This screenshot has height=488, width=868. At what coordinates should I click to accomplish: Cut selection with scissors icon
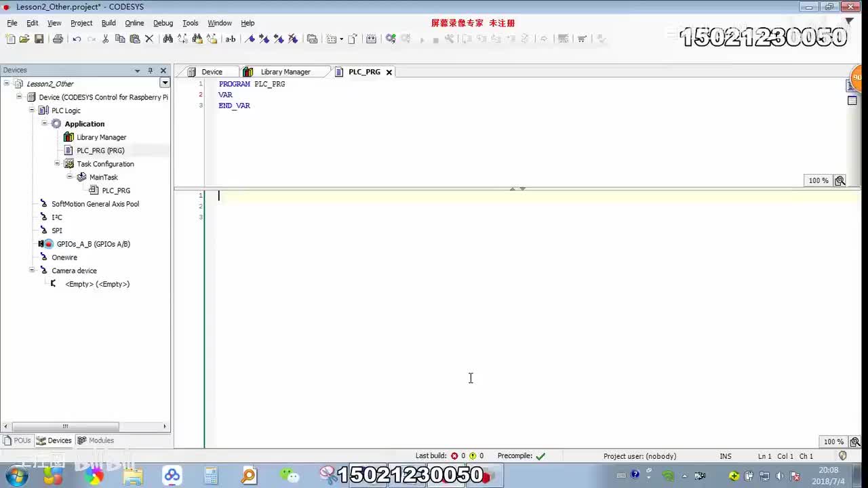105,39
